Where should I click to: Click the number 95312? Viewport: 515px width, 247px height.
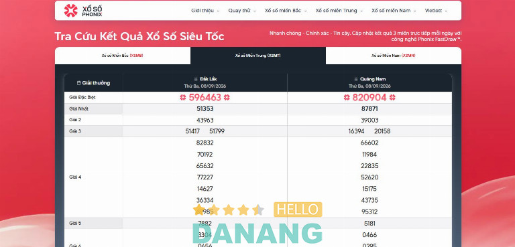369,212
